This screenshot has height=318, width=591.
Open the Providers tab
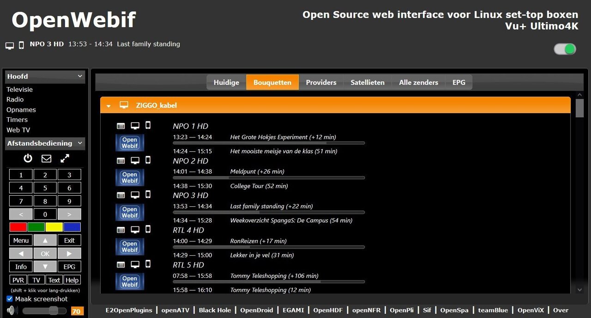point(321,82)
